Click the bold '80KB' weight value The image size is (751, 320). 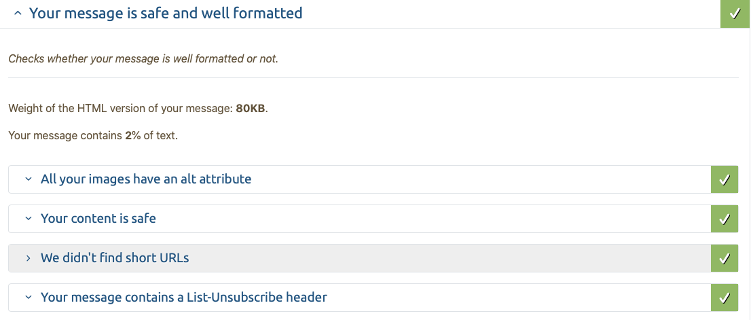pyautogui.click(x=251, y=108)
